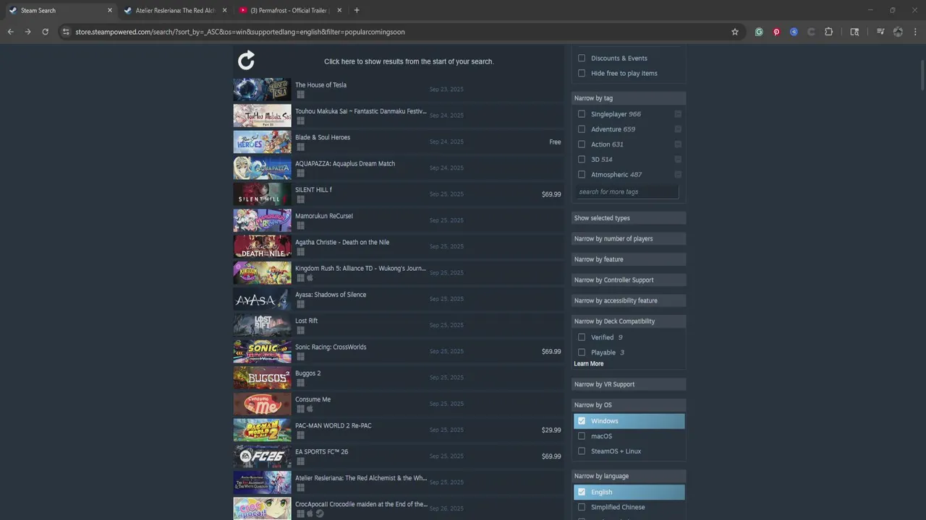Open the Consume Me game thumbnail
926x520 pixels.
point(262,404)
